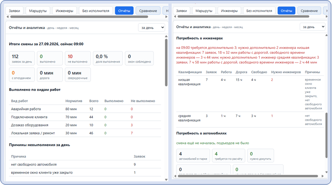Viewport: 332px width, 185px height.
Task: Click the '10 не выполнено' summary card
Action: pos(78,58)
